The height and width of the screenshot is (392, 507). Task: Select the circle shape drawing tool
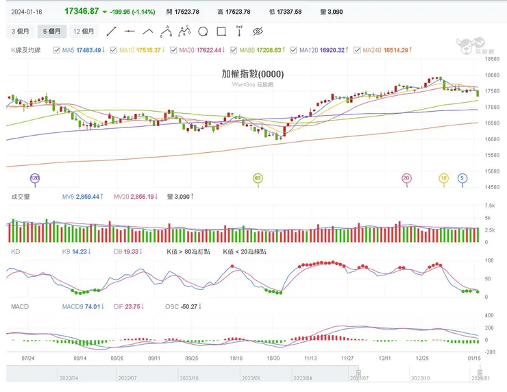(x=203, y=31)
